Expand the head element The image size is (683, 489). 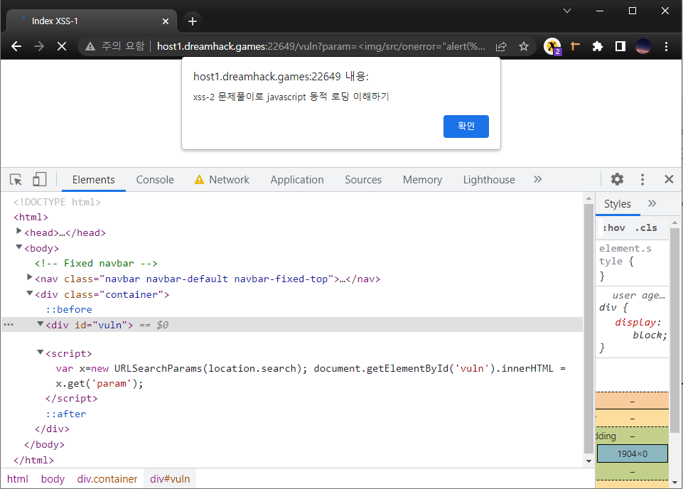pos(18,231)
